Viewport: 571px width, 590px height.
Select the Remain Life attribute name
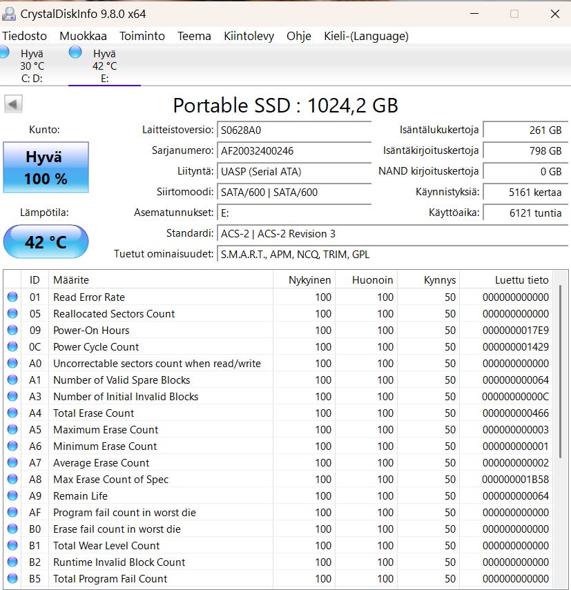tap(80, 496)
